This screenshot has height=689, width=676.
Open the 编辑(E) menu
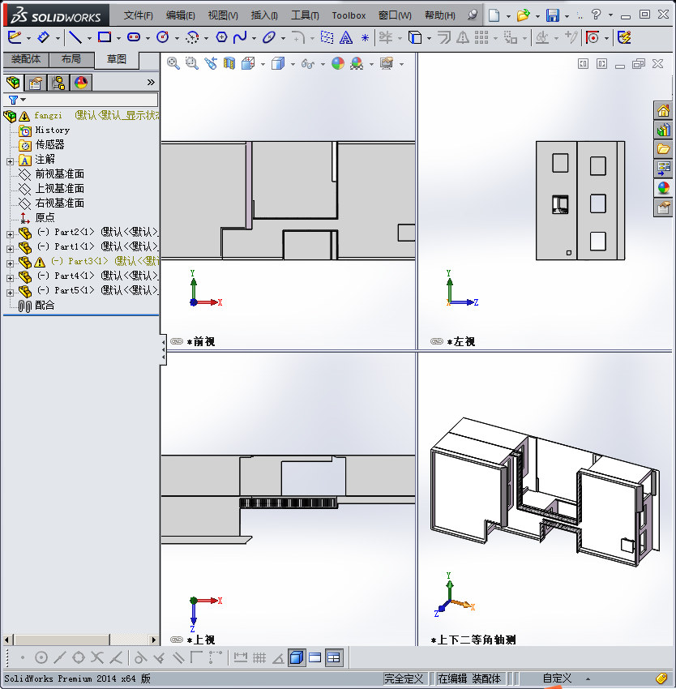(180, 15)
